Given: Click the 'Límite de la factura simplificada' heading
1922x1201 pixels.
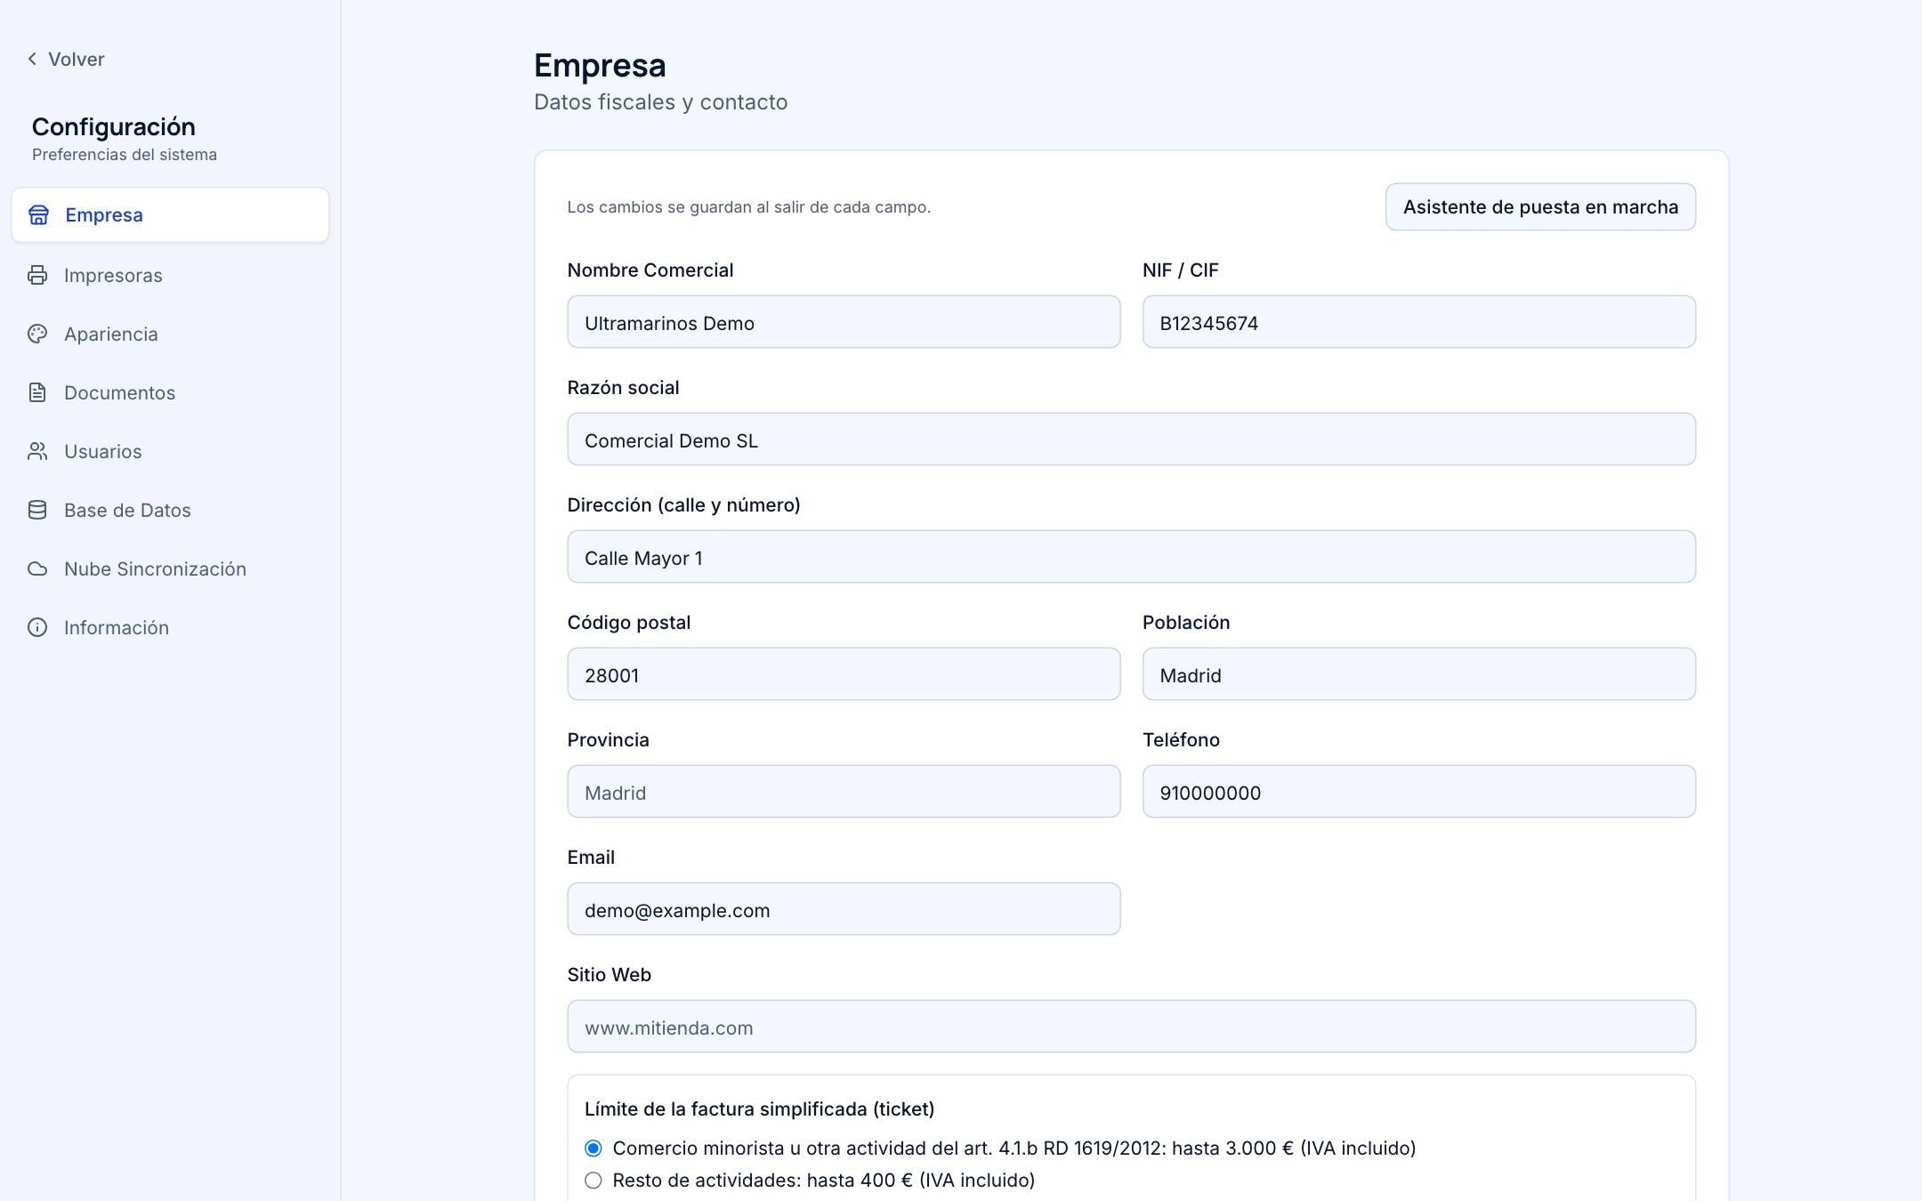Looking at the screenshot, I should [x=759, y=1108].
